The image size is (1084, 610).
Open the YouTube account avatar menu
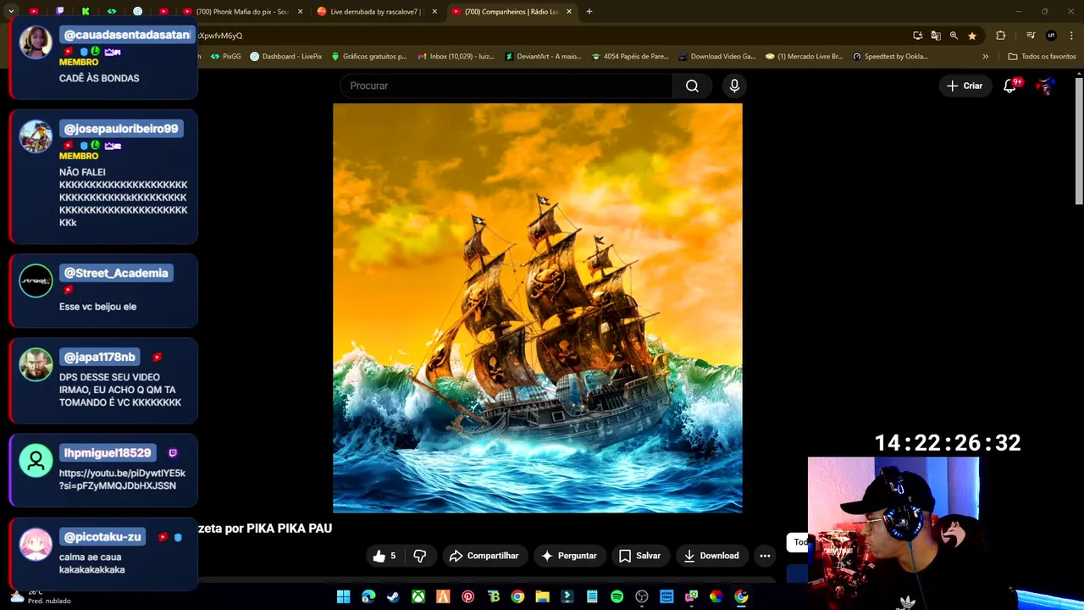point(1046,86)
